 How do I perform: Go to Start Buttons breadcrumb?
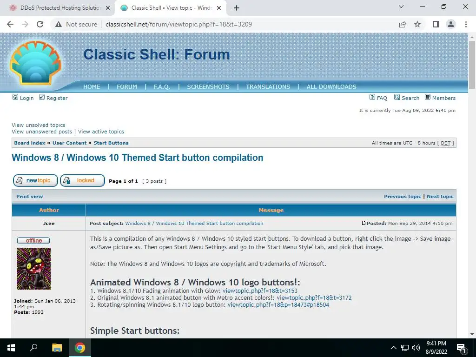coord(111,143)
